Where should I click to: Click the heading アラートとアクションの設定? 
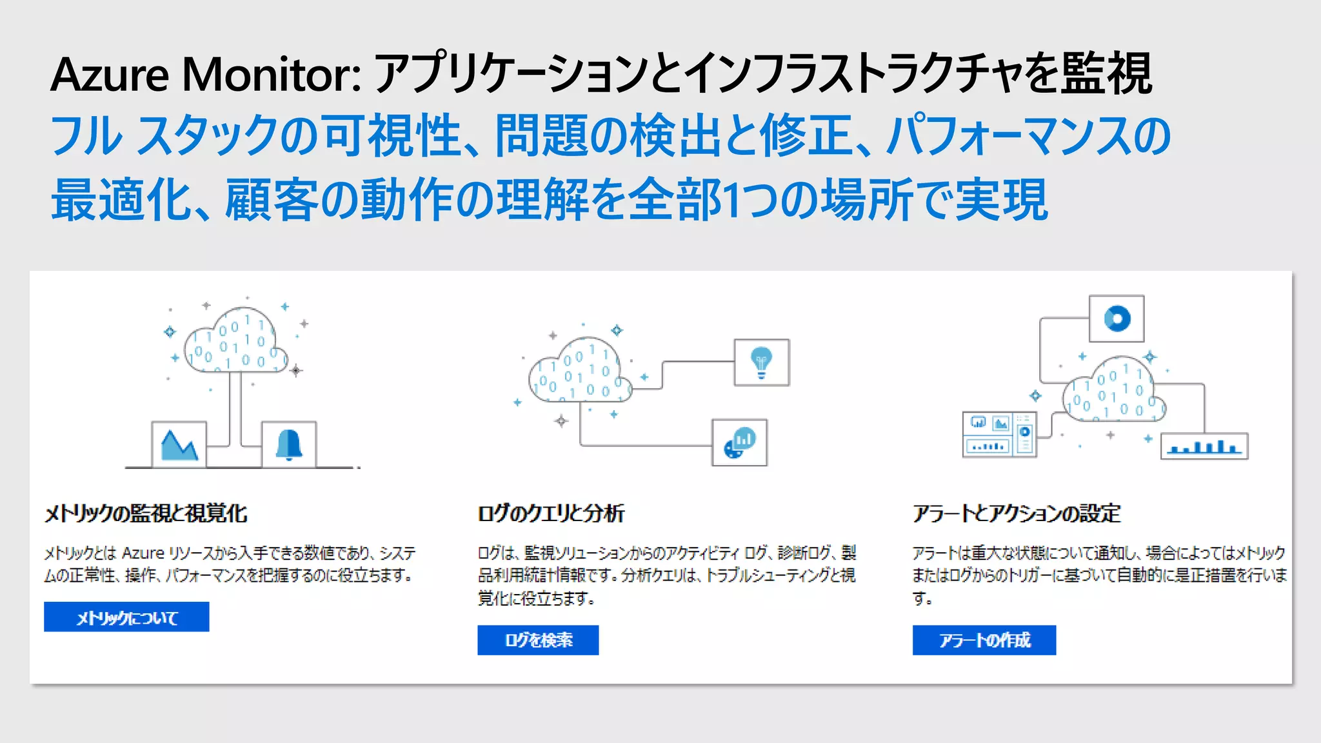tap(1017, 513)
